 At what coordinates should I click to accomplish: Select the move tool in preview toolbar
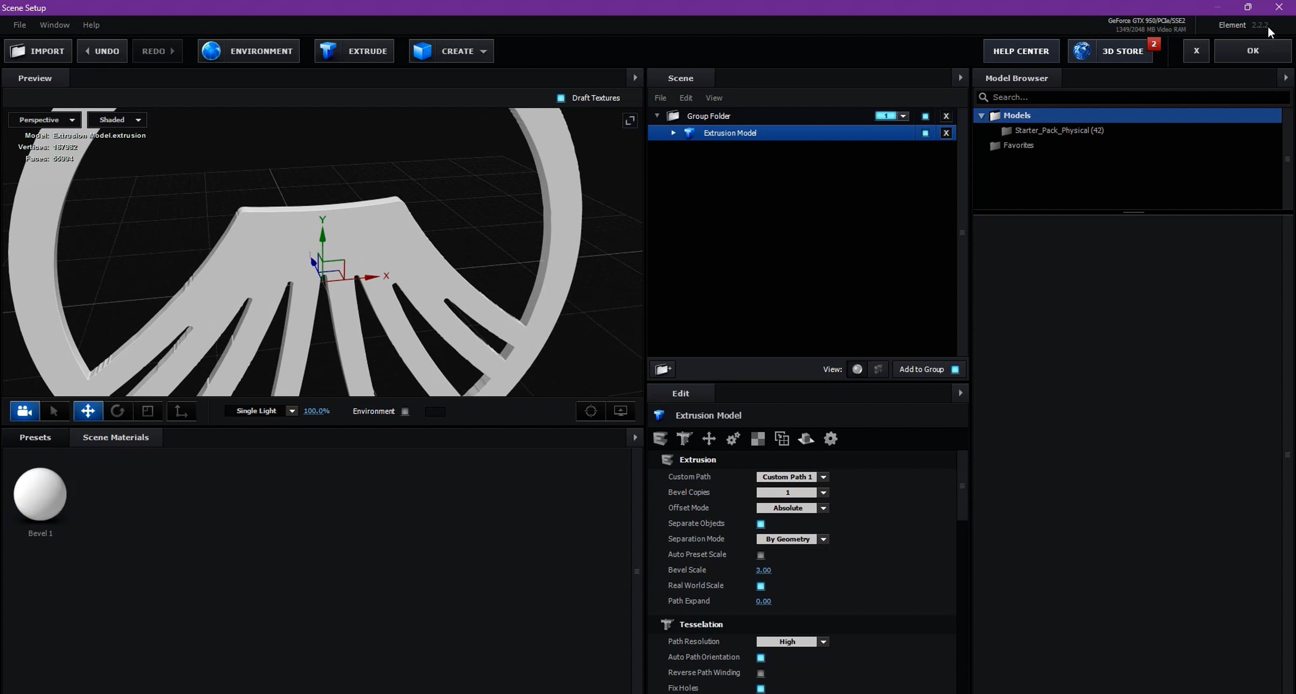[x=88, y=411]
